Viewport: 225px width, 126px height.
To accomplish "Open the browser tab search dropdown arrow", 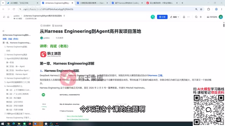I will (3, 3).
